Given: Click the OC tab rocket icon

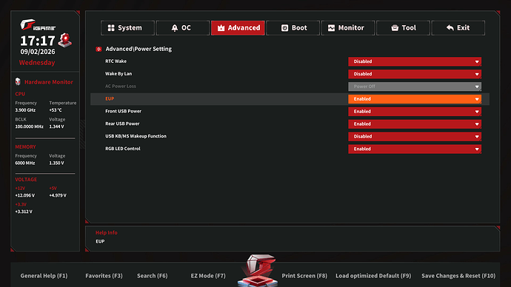Looking at the screenshot, I should pyautogui.click(x=175, y=28).
